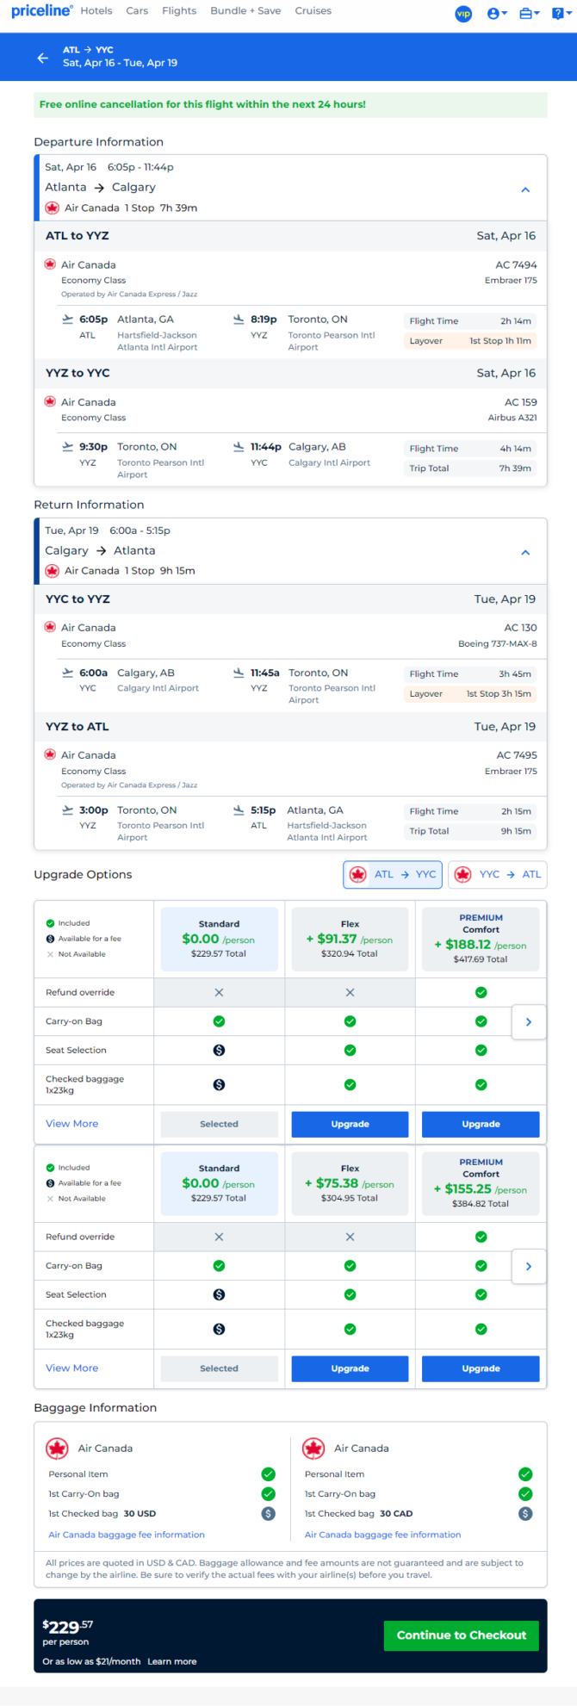Click the left Air Canada baggage logo
This screenshot has width=577, height=1706.
point(58,1449)
